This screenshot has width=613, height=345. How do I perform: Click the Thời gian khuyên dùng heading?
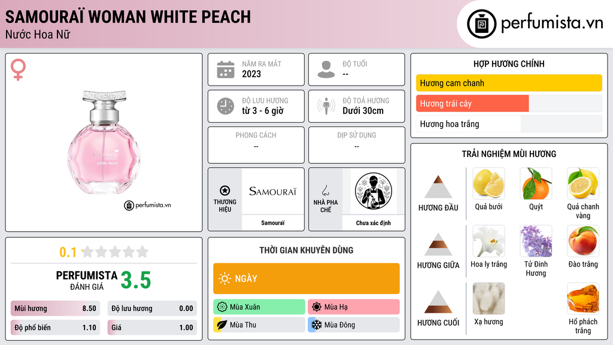(x=306, y=250)
